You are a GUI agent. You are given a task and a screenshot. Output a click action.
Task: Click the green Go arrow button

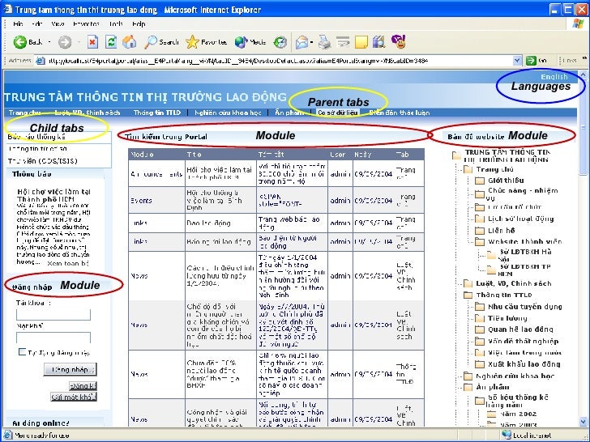point(531,61)
